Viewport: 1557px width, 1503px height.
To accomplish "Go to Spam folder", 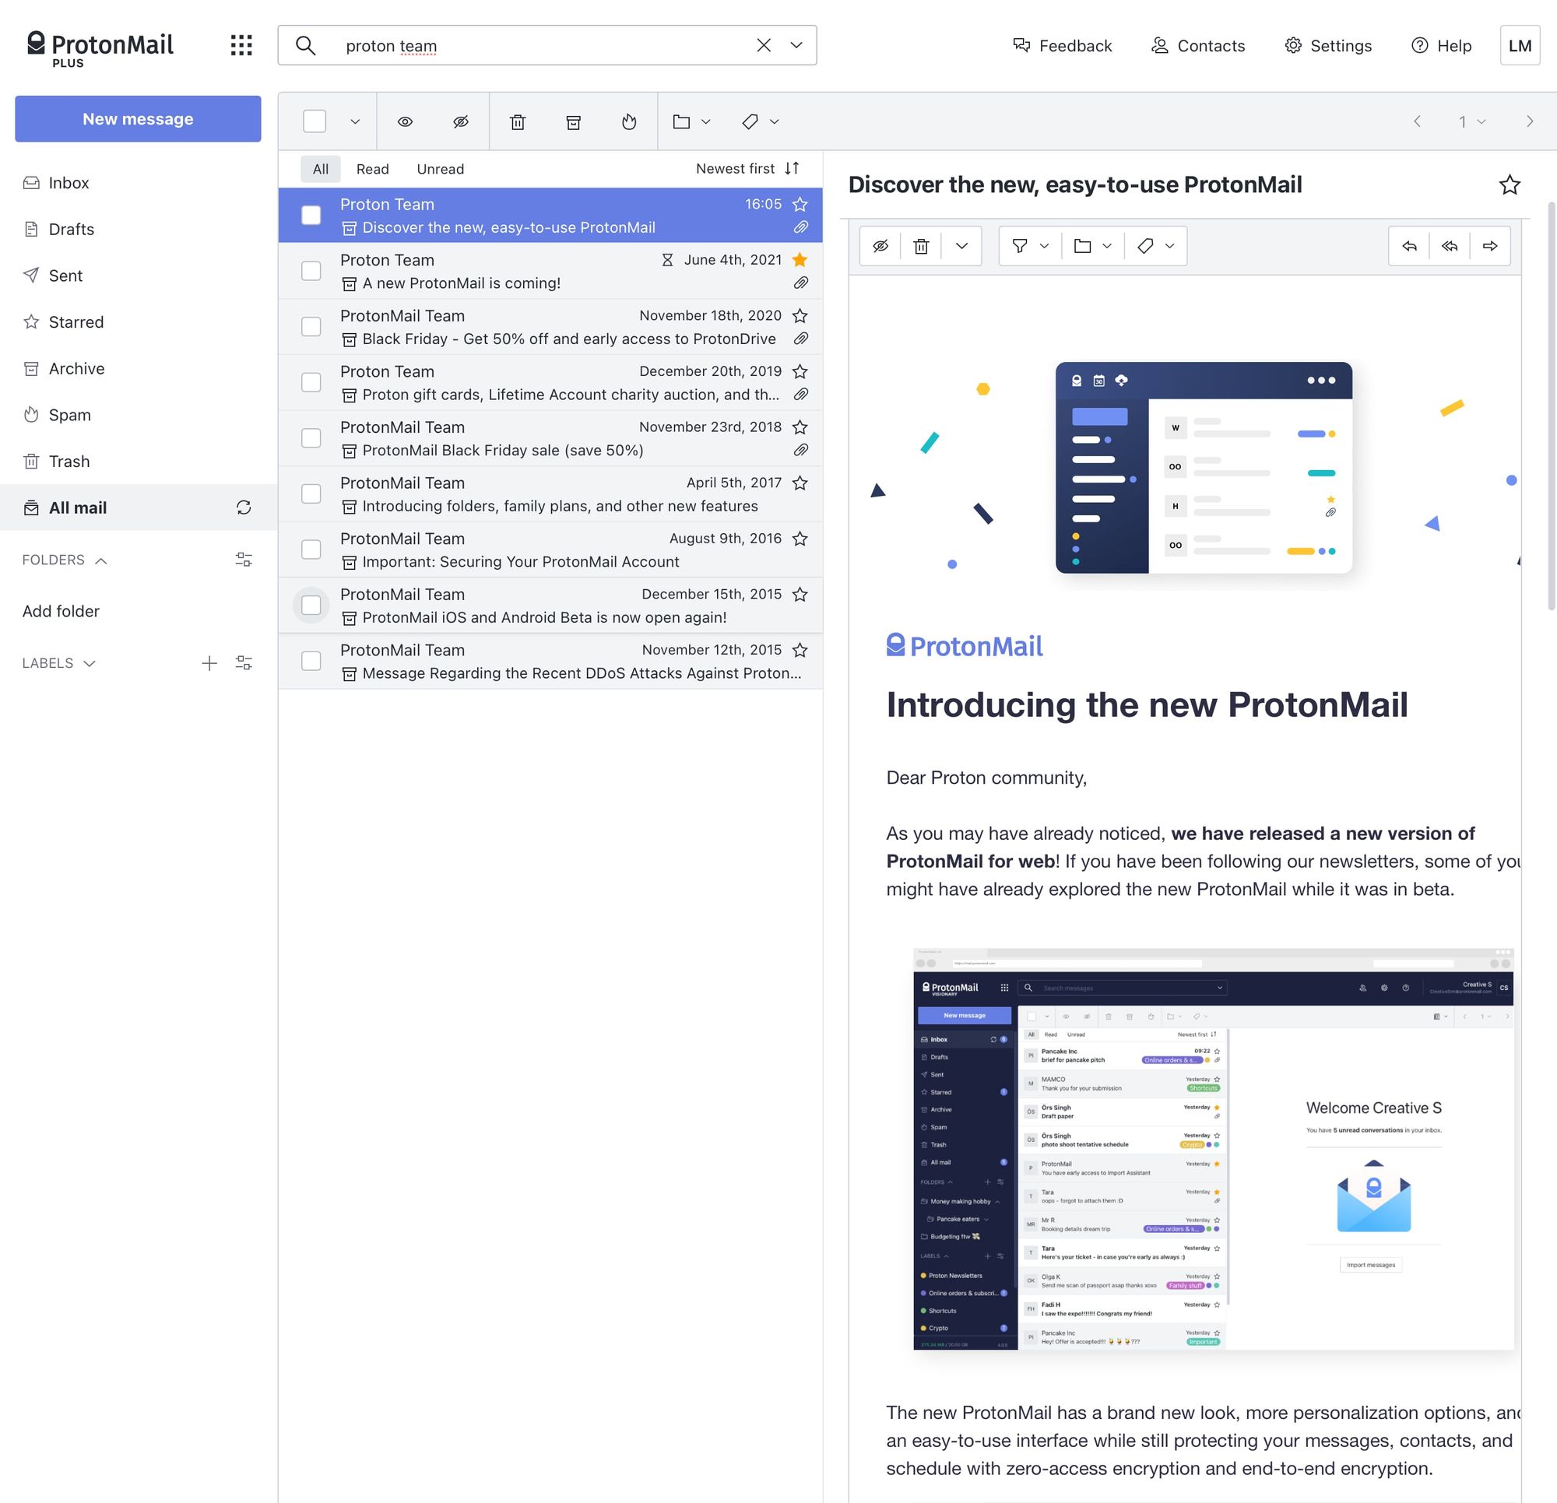I will click(139, 415).
